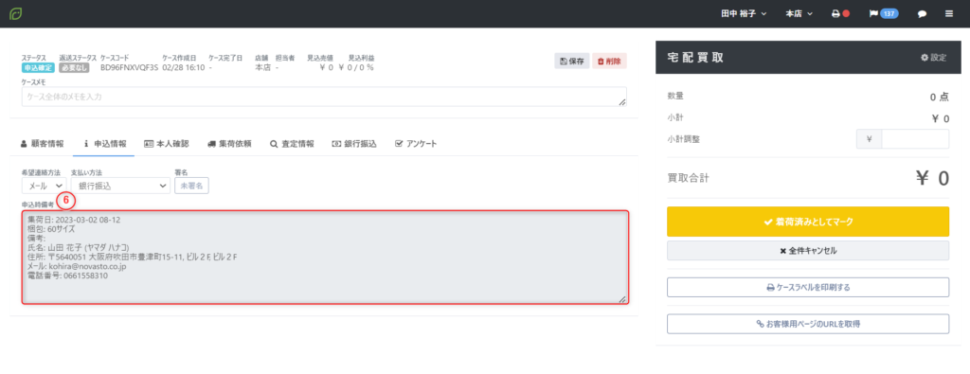Screen dimensions: 970x374
Task: Open 設定 gear in 宅配買取 panel
Action: click(x=933, y=58)
